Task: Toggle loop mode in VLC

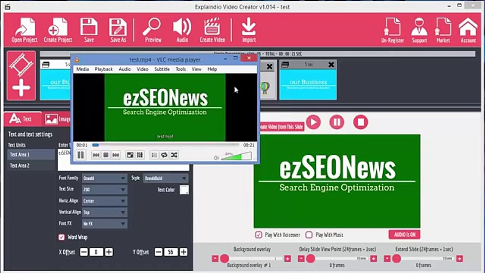Action: click(x=164, y=155)
